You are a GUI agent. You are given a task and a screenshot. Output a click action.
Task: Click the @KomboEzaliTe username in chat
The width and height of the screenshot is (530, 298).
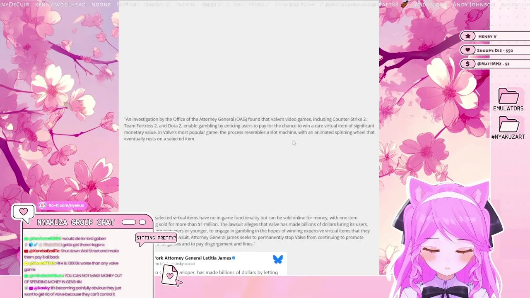[x=44, y=251]
